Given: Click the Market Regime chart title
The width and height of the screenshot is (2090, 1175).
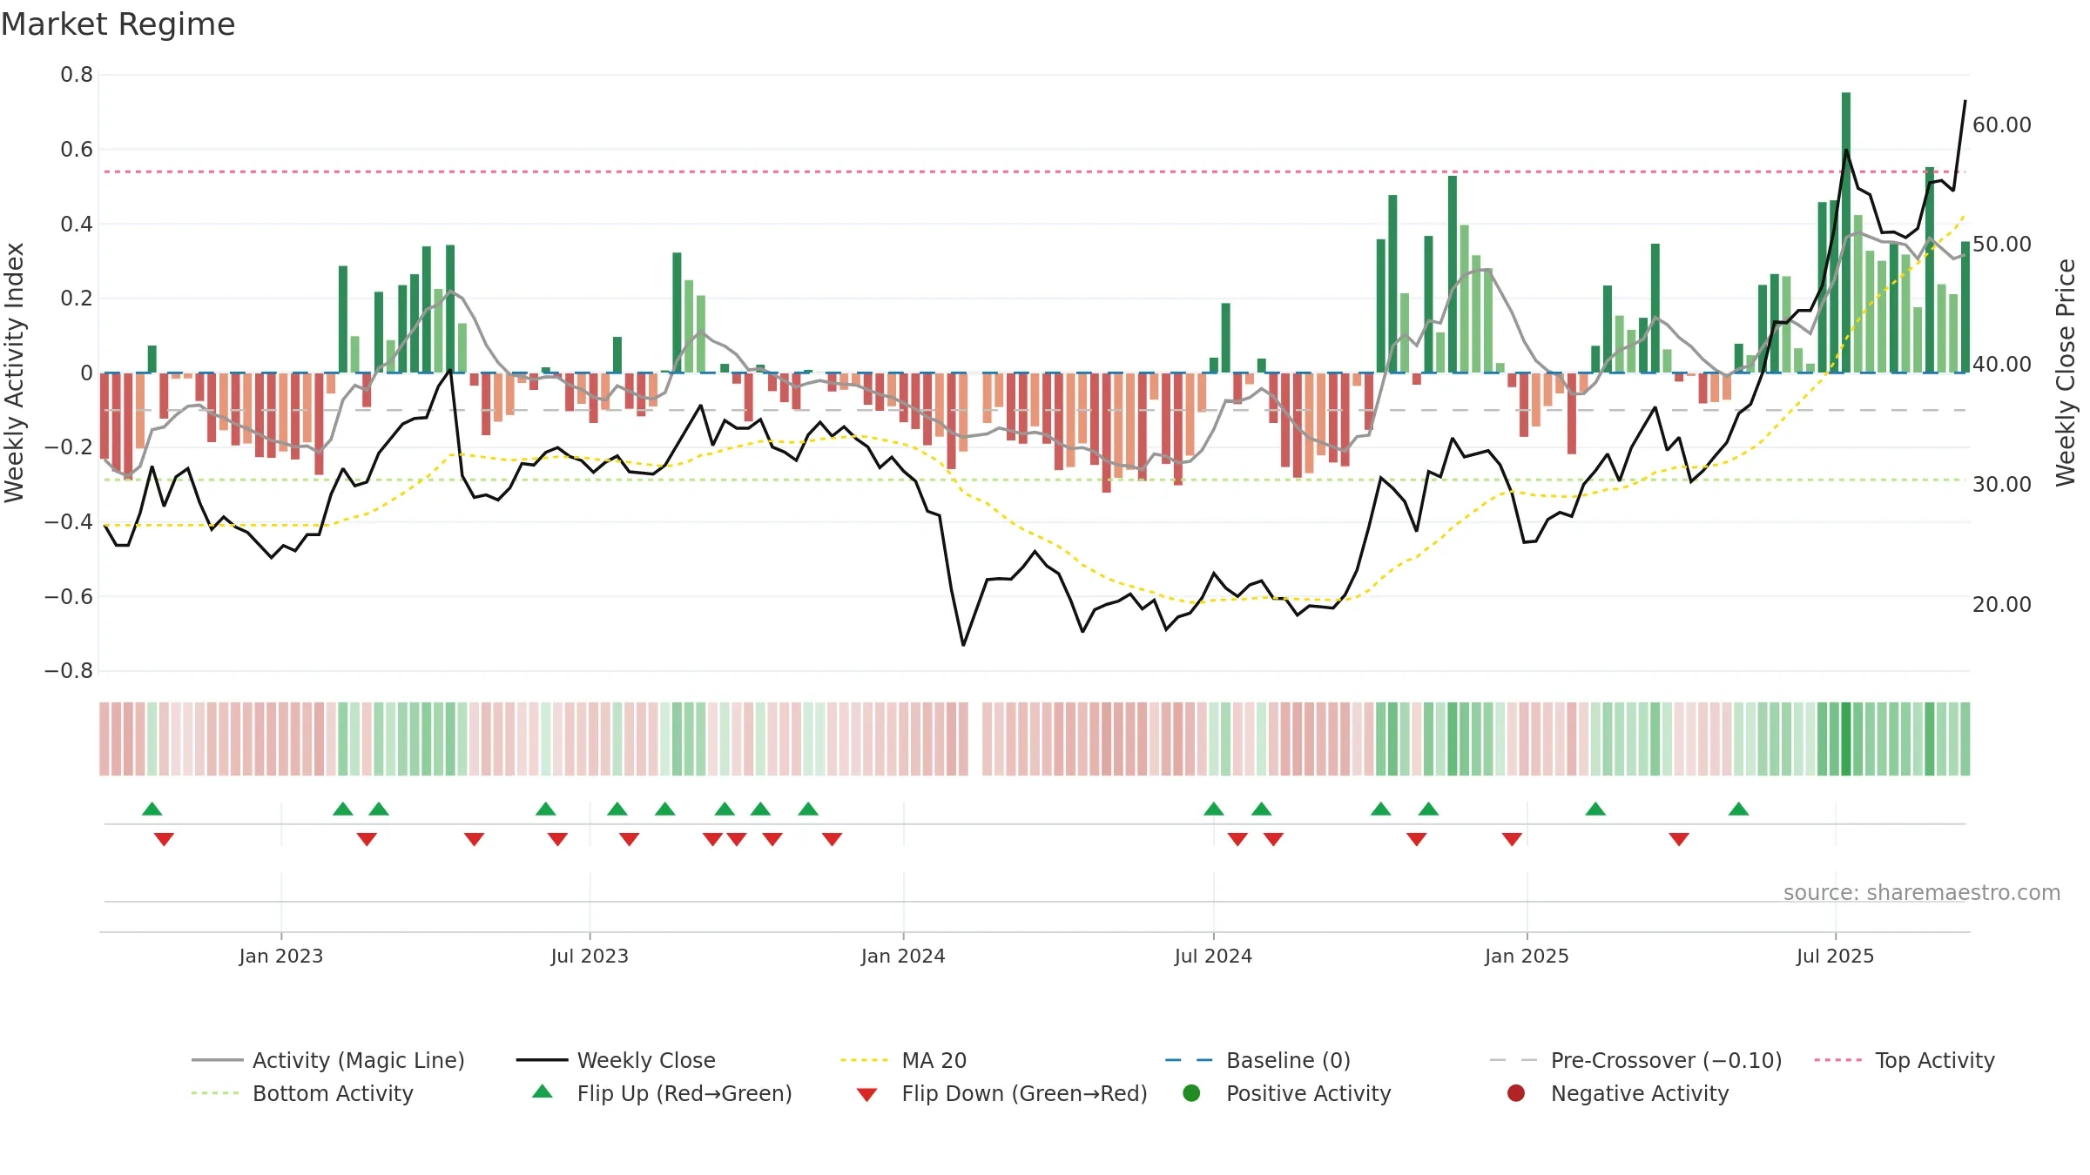Looking at the screenshot, I should tap(118, 24).
